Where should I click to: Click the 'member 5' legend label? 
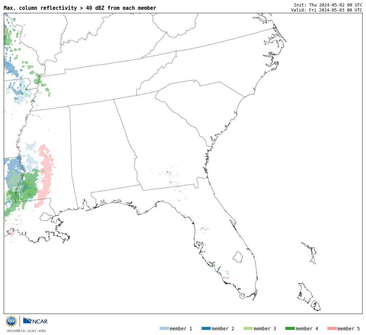point(349,329)
